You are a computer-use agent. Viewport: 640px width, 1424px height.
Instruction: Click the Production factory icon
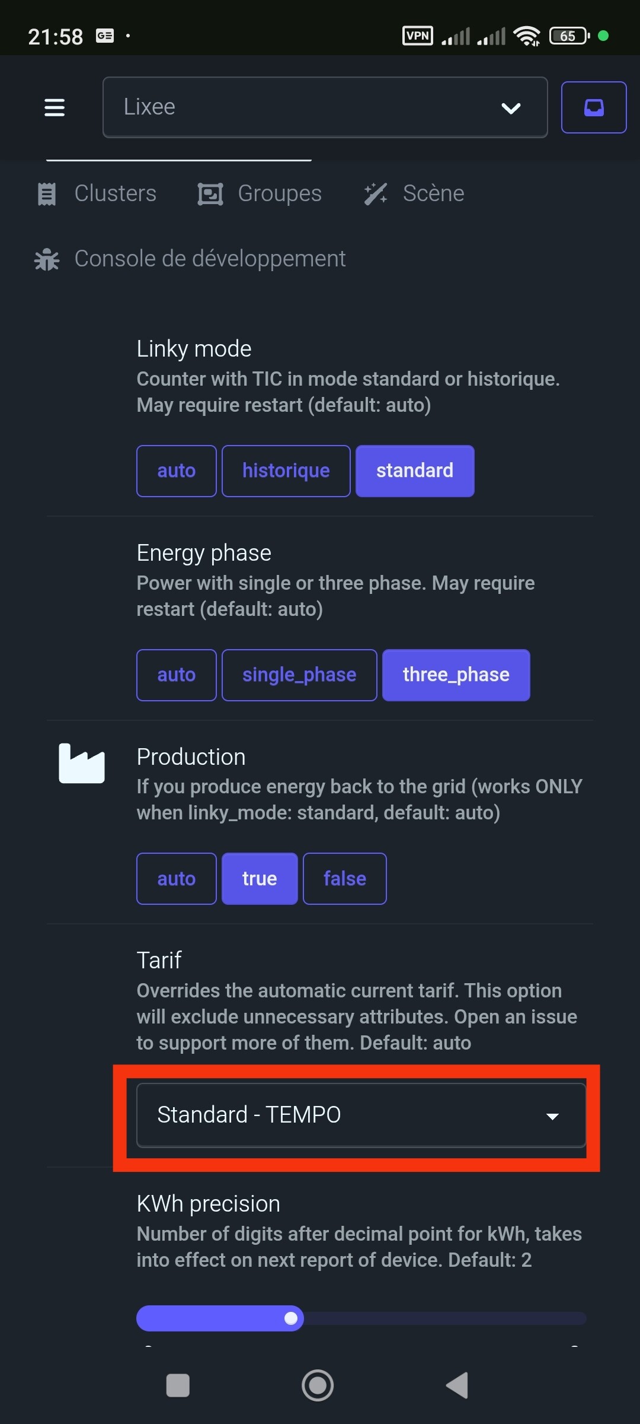click(x=82, y=764)
